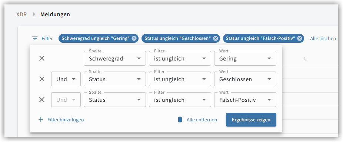Open the first row's ist ungleich dropdown

tap(180, 58)
